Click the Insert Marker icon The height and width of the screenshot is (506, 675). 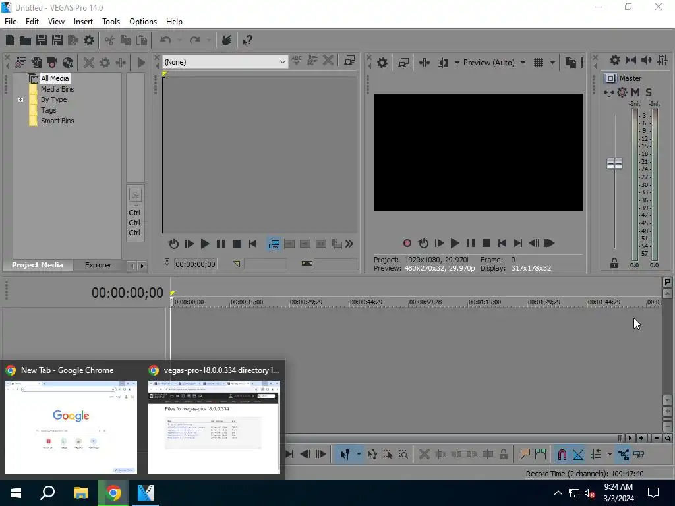525,455
